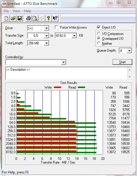Click the Start button
137x176 pixels.
coord(122,62)
